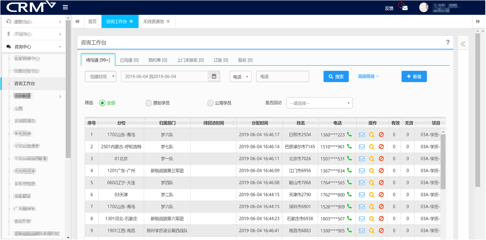Click the 电话 text input field
This screenshot has height=240, width=486.
[282, 77]
